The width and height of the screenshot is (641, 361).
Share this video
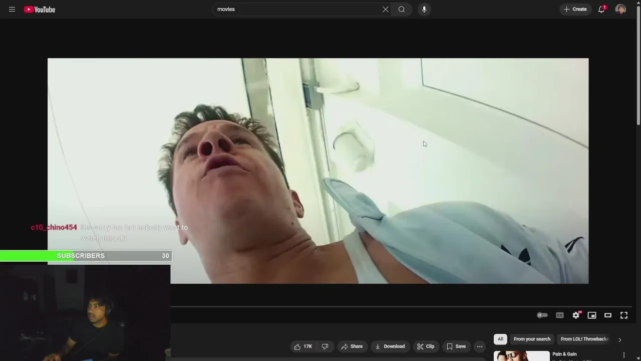[x=352, y=346]
